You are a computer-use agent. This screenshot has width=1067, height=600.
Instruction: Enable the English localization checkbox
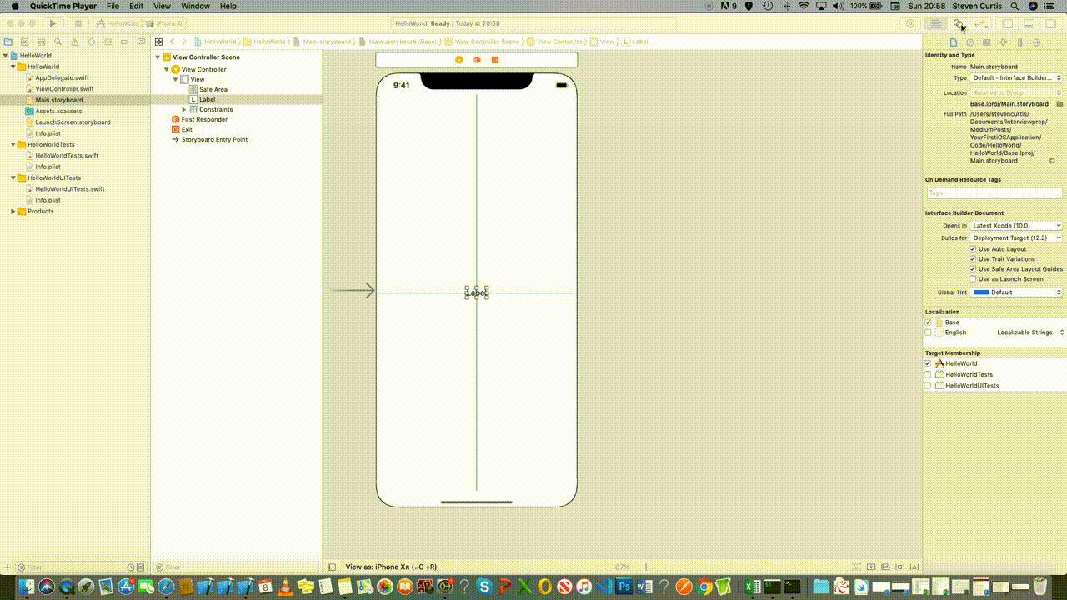(929, 332)
